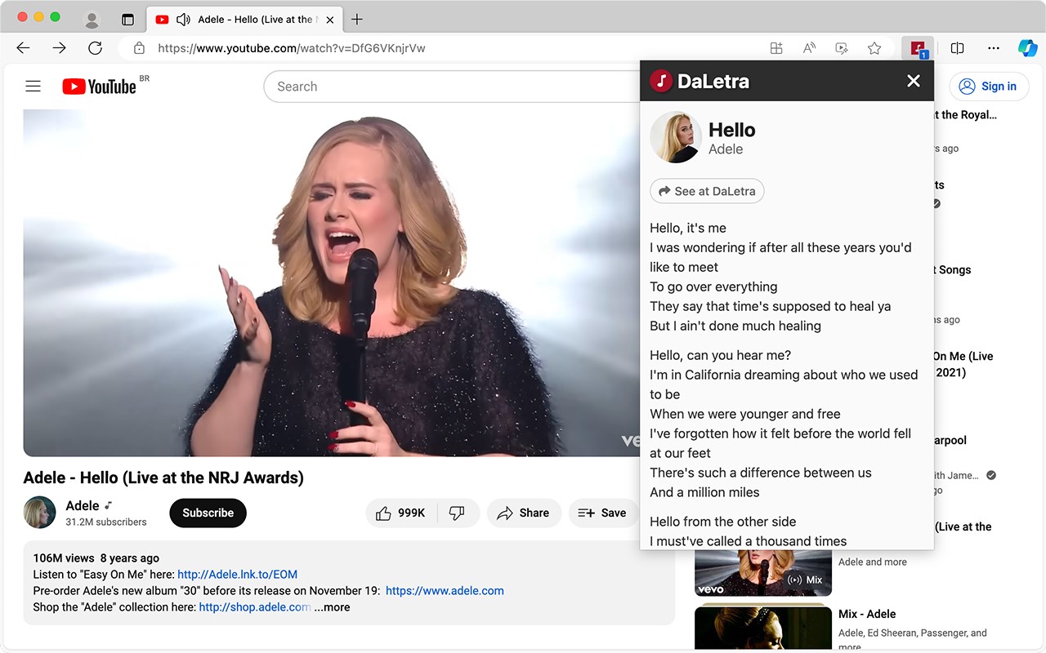The height and width of the screenshot is (653, 1046).
Task: Click song title Hello in DaLetra popup
Action: coord(731,130)
